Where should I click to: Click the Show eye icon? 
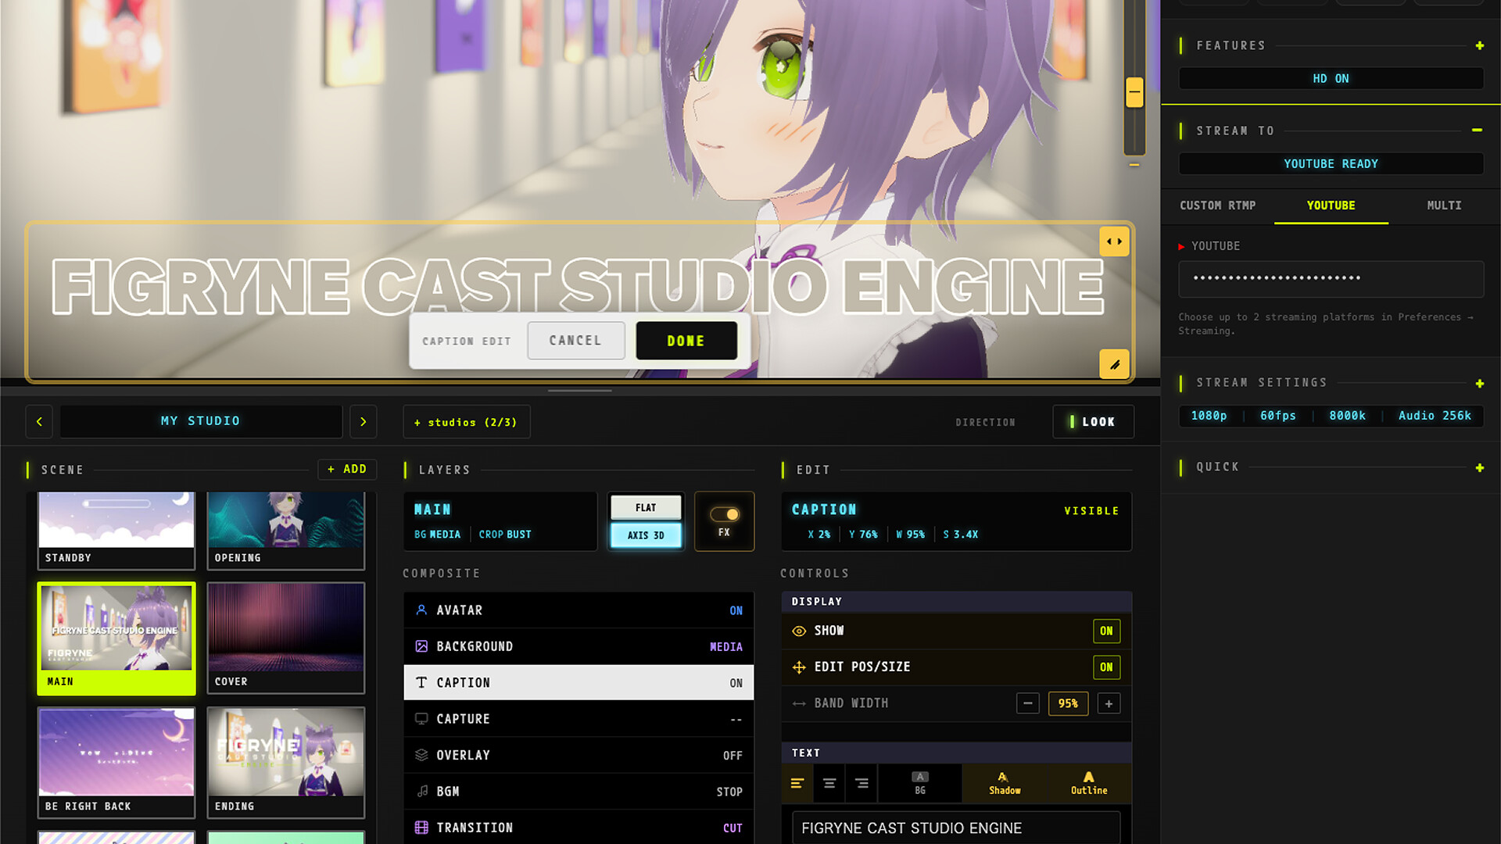tap(799, 631)
